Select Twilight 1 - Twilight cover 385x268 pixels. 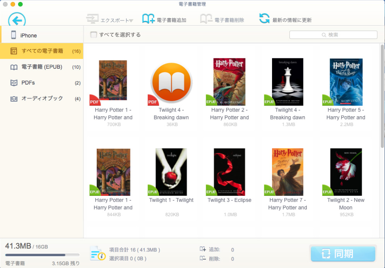171,172
